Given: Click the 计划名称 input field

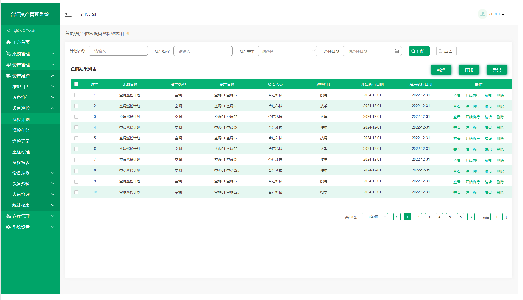Looking at the screenshot, I should coord(118,51).
